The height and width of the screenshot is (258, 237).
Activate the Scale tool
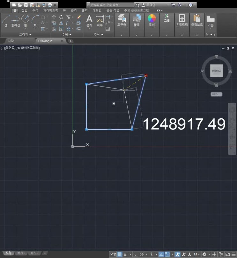(x=61, y=29)
